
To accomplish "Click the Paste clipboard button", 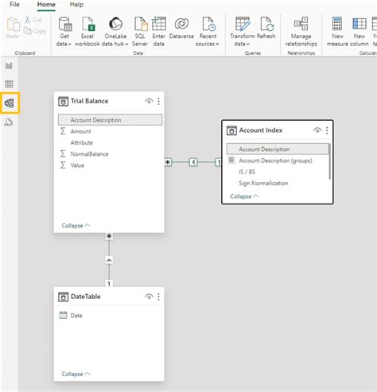I will tap(13, 28).
